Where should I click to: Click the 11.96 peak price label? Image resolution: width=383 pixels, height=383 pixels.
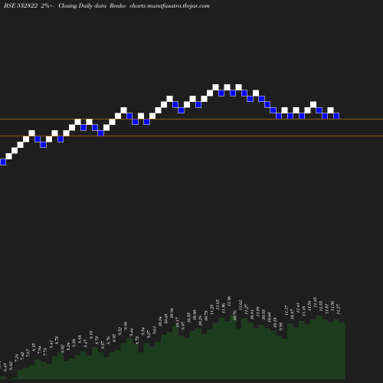pos(229,301)
